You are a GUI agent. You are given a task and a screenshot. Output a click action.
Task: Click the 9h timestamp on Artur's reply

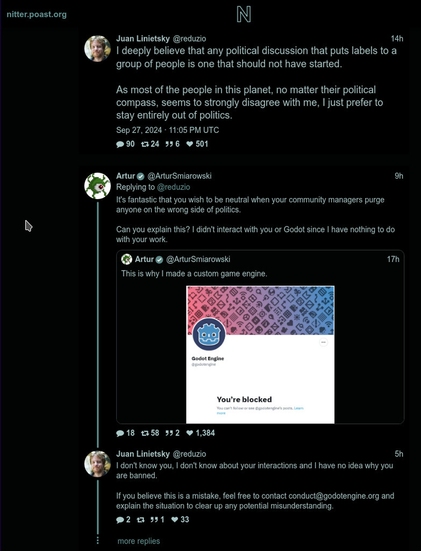pyautogui.click(x=398, y=176)
